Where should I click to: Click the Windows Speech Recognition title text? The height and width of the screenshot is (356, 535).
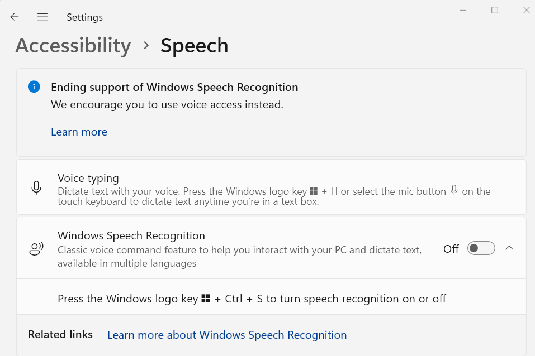point(131,235)
